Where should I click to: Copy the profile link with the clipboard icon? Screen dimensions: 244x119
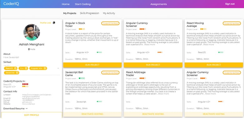54,23
